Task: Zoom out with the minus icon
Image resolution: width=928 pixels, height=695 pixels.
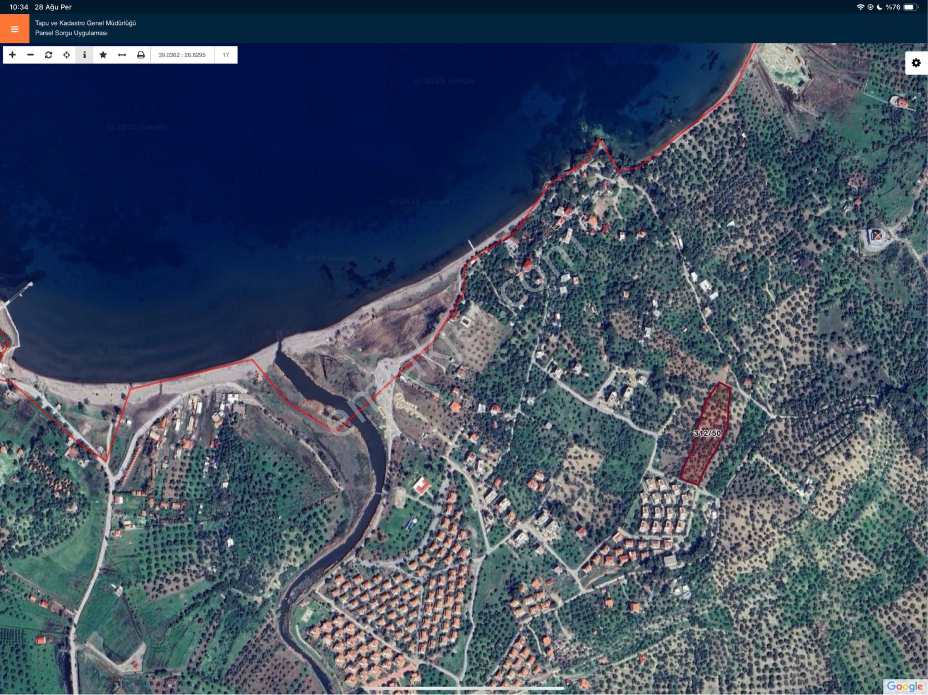Action: 30,55
